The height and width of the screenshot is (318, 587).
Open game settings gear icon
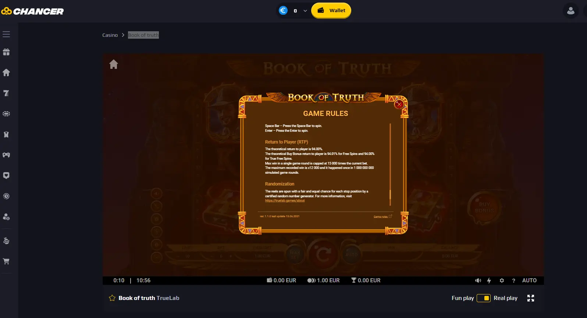[x=502, y=280]
